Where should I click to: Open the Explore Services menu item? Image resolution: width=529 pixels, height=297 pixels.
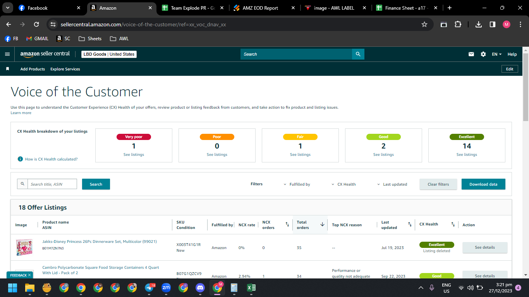point(65,69)
